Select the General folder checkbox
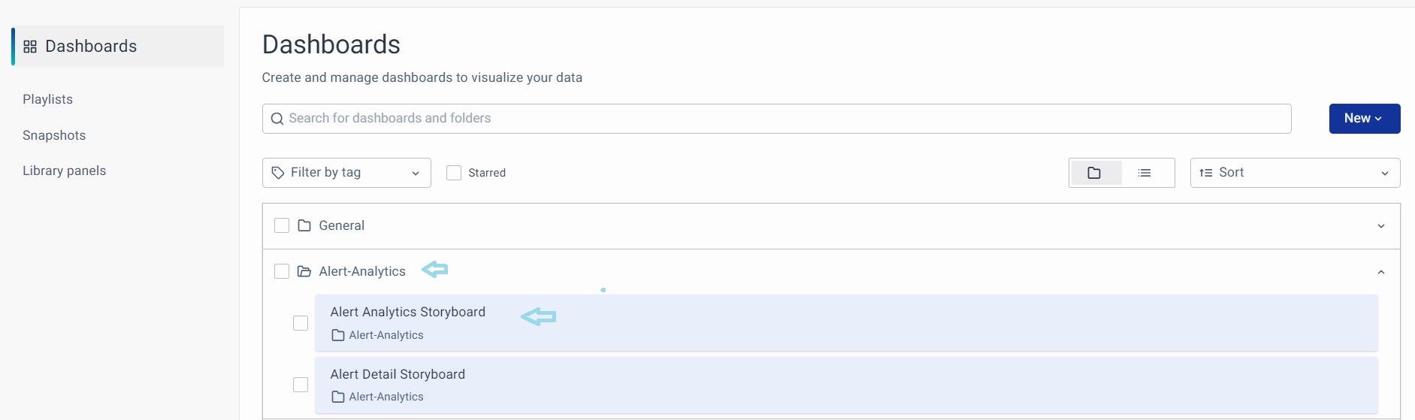This screenshot has width=1415, height=420. 282,225
